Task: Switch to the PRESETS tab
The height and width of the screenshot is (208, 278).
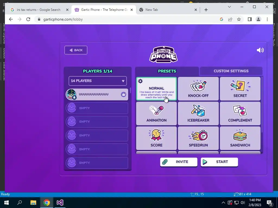Action: coord(167,71)
